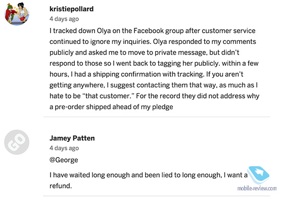Click the word 'pledge' ending the comment
Screen dimensions: 283x202
click(x=162, y=107)
